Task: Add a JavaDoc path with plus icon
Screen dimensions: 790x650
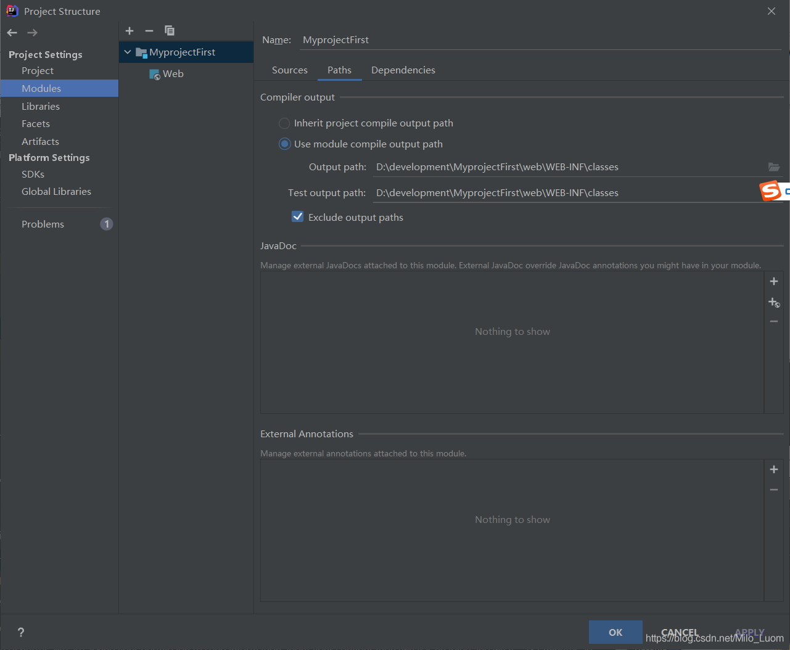Action: [x=774, y=281]
